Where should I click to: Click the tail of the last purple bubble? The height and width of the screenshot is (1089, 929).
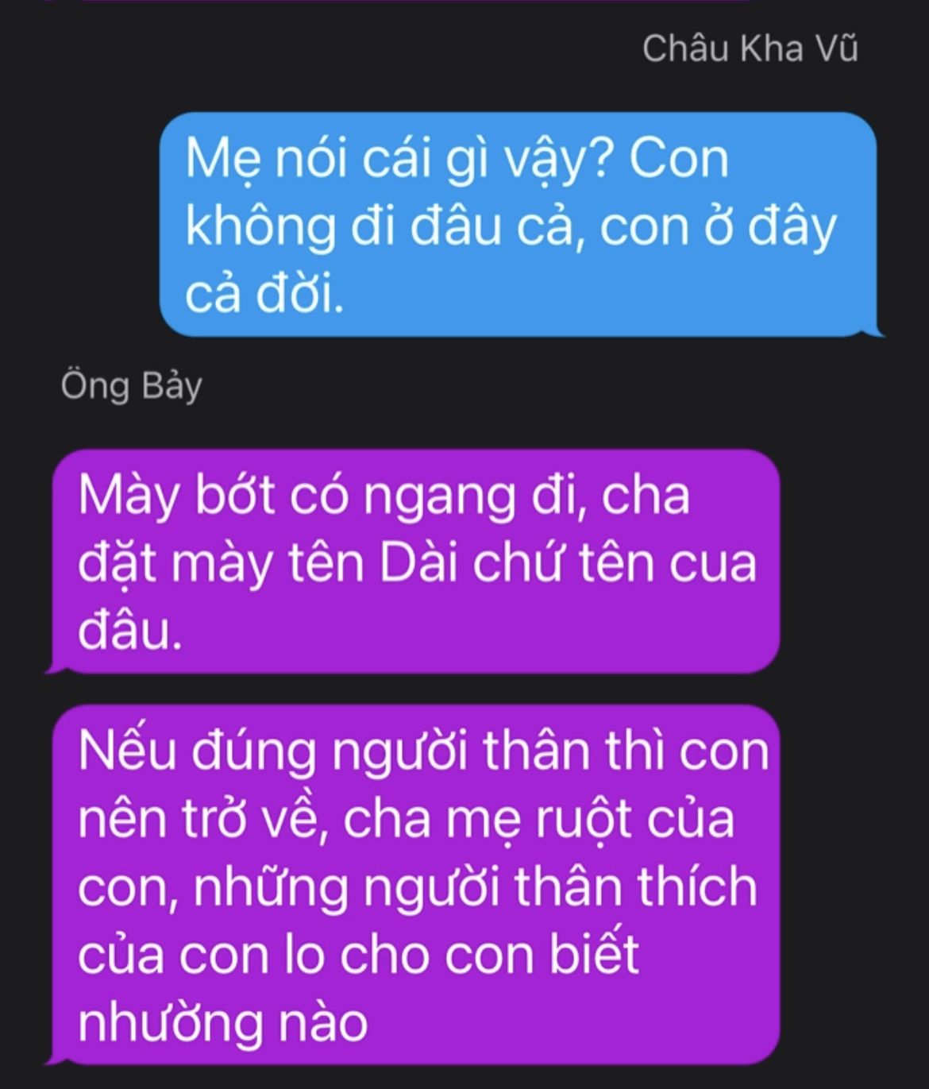tap(57, 1056)
